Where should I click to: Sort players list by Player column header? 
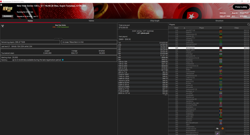pyautogui.click(x=201, y=28)
